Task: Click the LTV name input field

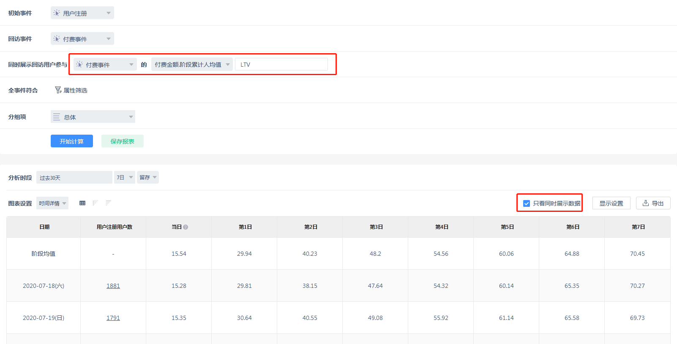Action: tap(281, 64)
